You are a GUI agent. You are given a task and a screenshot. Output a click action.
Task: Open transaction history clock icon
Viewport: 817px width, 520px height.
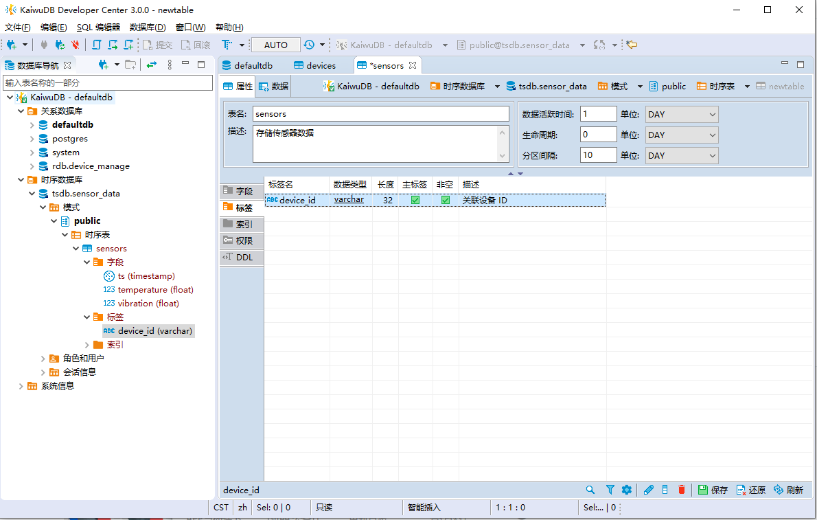point(309,45)
